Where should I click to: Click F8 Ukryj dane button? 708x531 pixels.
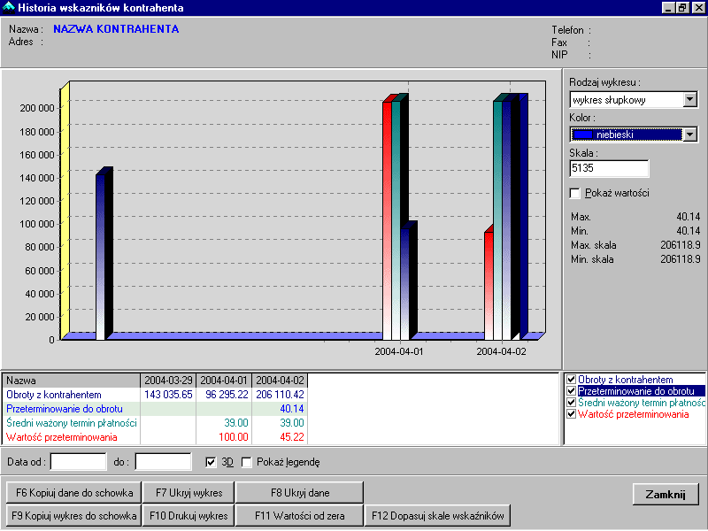tap(299, 492)
